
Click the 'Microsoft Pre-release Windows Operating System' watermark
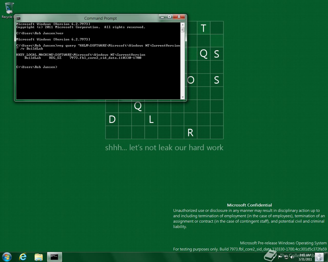click(x=283, y=243)
